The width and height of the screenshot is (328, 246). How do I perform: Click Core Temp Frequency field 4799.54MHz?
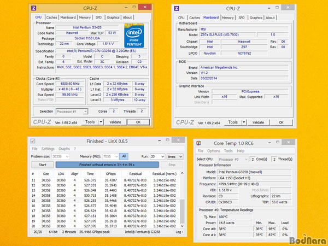pos(255,184)
